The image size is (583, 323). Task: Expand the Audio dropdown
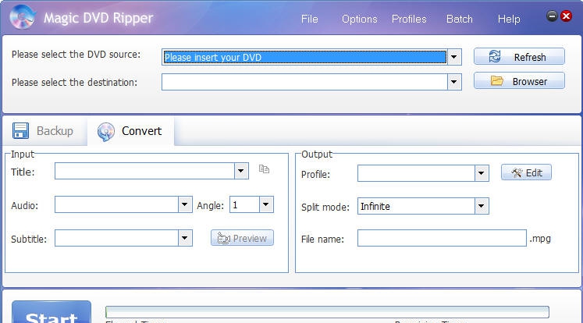(185, 204)
